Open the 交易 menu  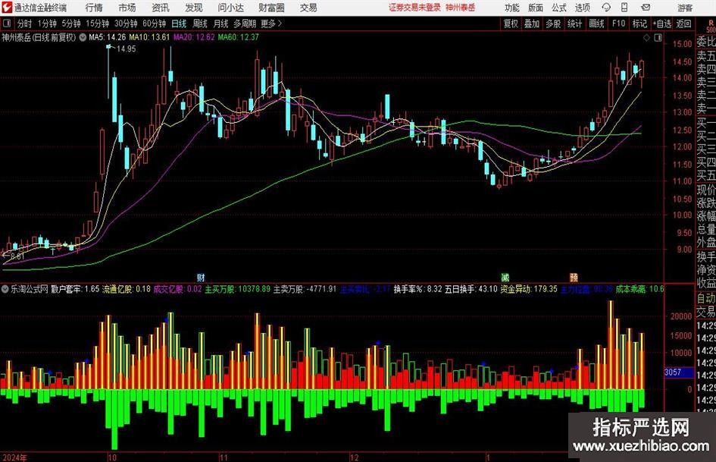pyautogui.click(x=308, y=8)
